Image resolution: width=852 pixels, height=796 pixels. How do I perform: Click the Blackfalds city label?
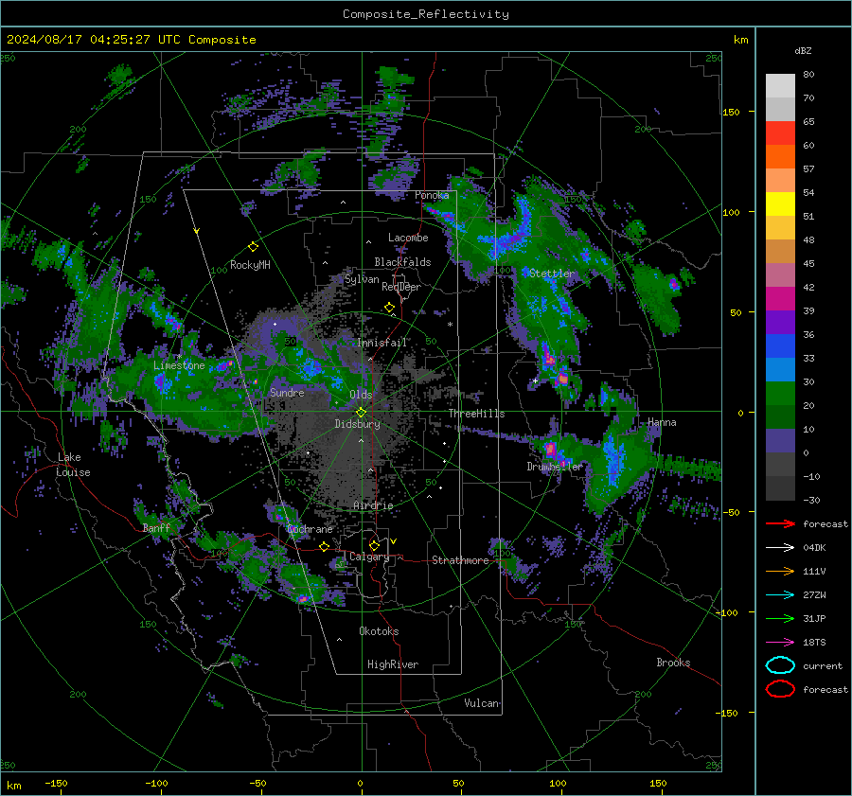[x=402, y=262]
